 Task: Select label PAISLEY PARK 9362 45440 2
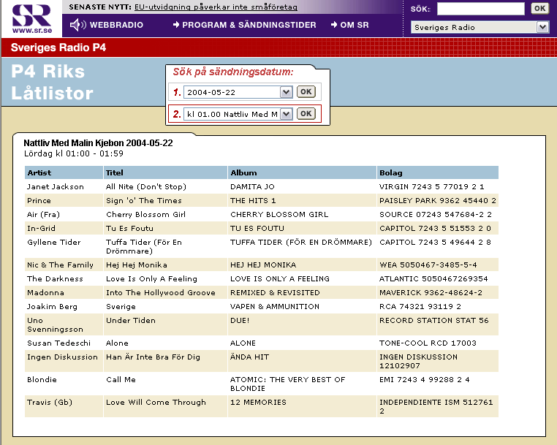(438, 201)
